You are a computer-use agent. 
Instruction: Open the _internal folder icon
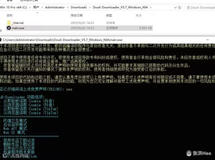point(9,23)
